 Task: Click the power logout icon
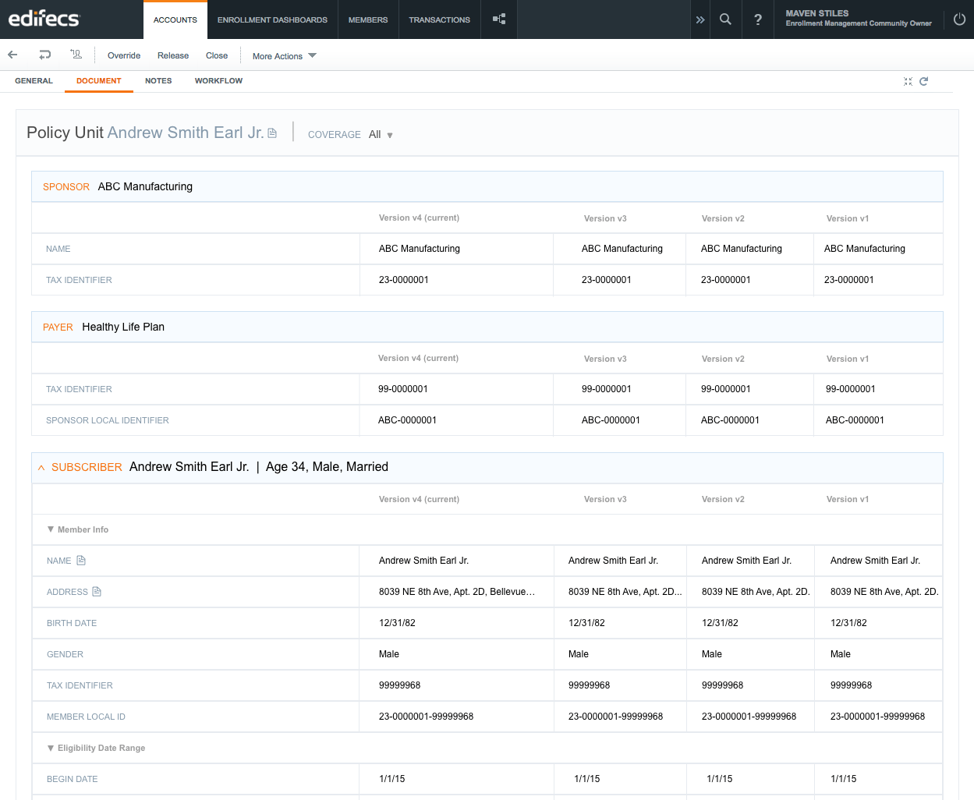pyautogui.click(x=959, y=19)
